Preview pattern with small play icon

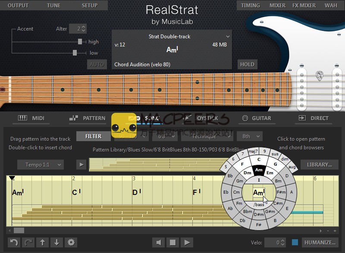81,164
